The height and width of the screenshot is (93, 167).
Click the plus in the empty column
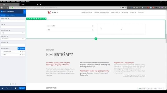tap(121, 29)
